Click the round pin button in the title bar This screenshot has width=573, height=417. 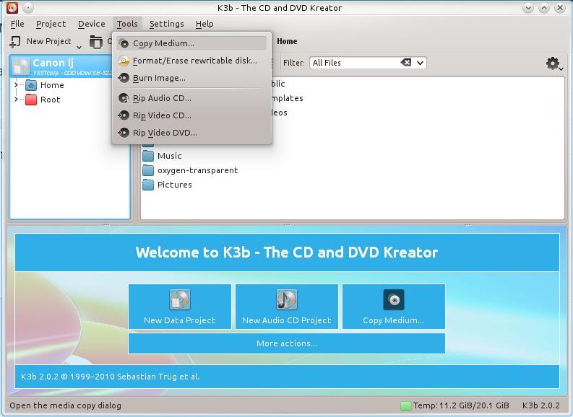pos(28,7)
